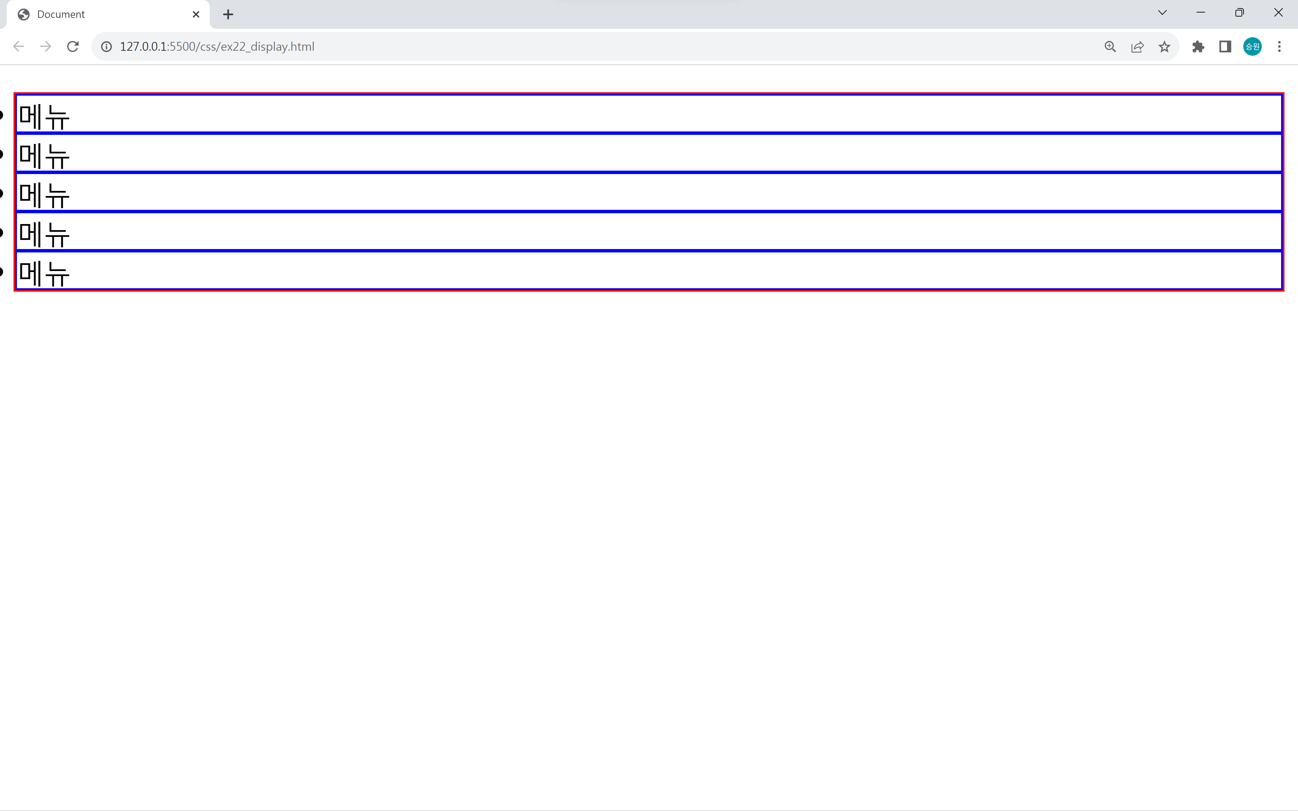Viewport: 1298px width, 811px height.
Task: Toggle the browser side panel
Action: click(1225, 47)
